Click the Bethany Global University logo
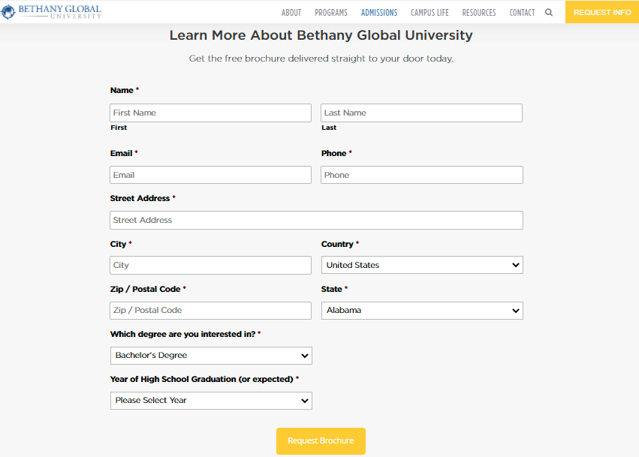Image resolution: width=639 pixels, height=457 pixels. 51,12
